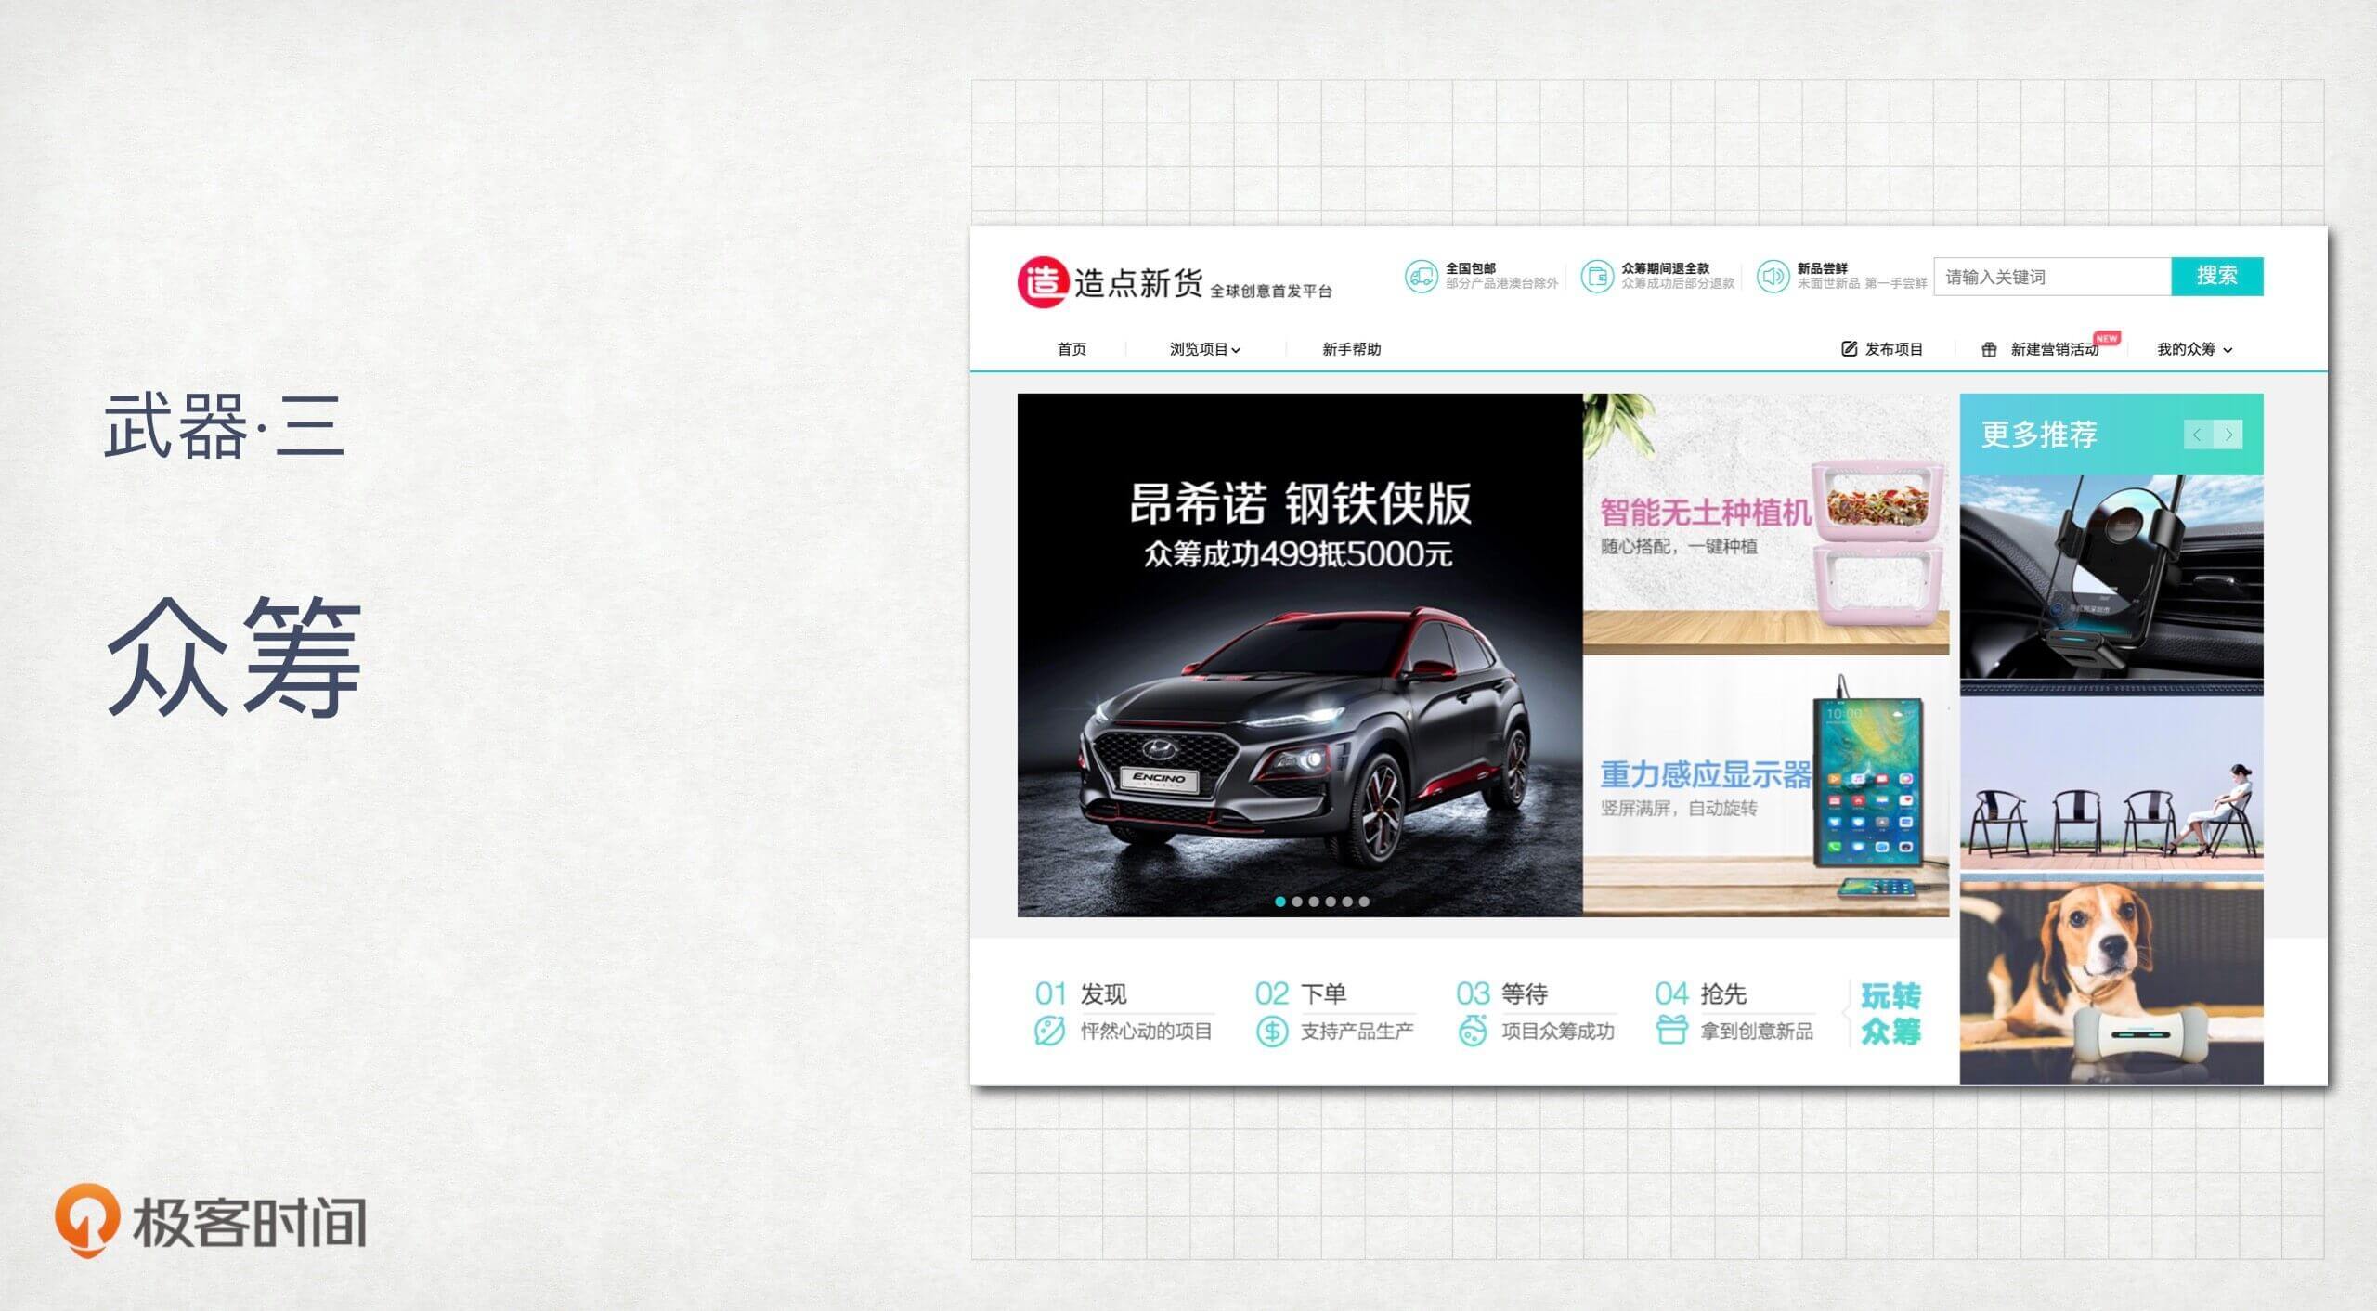The height and width of the screenshot is (1311, 2377).
Task: Open the 新手帮助 nav item
Action: pos(1351,350)
